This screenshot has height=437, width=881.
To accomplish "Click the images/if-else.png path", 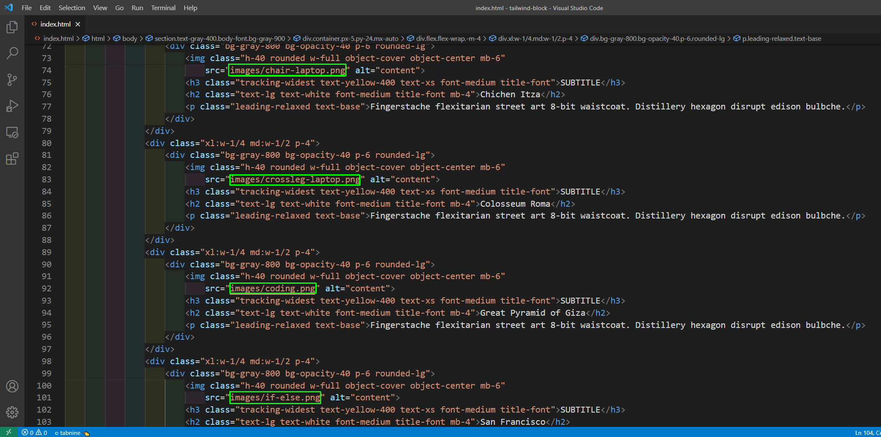I will coord(275,397).
